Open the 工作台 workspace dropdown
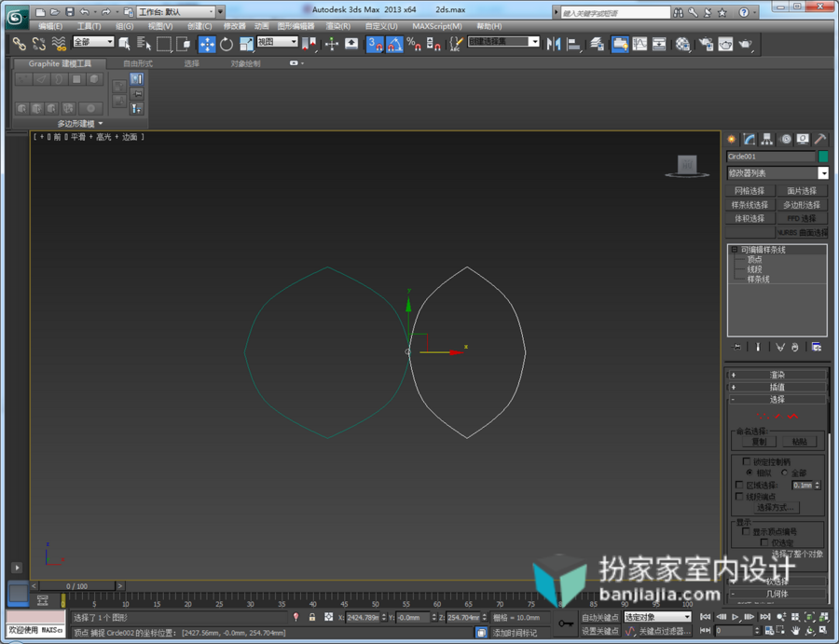 pyautogui.click(x=176, y=12)
